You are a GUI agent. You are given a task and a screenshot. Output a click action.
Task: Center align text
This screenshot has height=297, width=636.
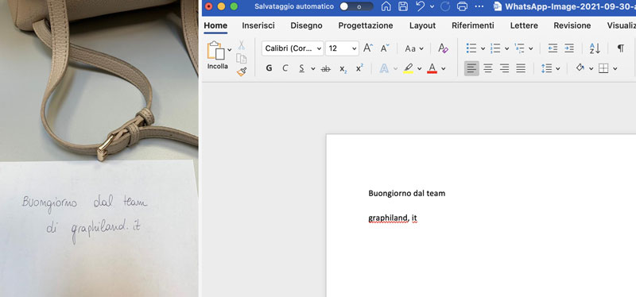pos(488,68)
